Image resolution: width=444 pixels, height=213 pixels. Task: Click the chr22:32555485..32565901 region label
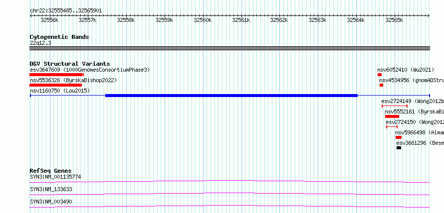[x=66, y=11]
